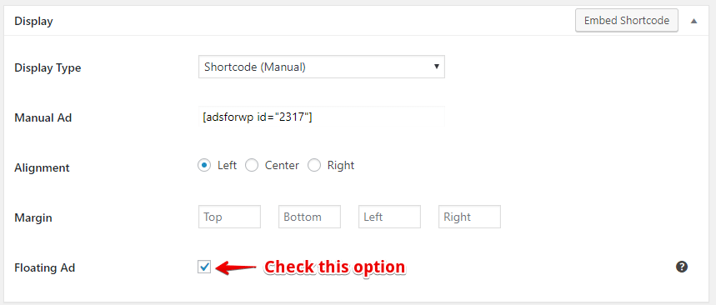
Task: Collapse the Display panel with triangle arrow
Action: coord(694,21)
